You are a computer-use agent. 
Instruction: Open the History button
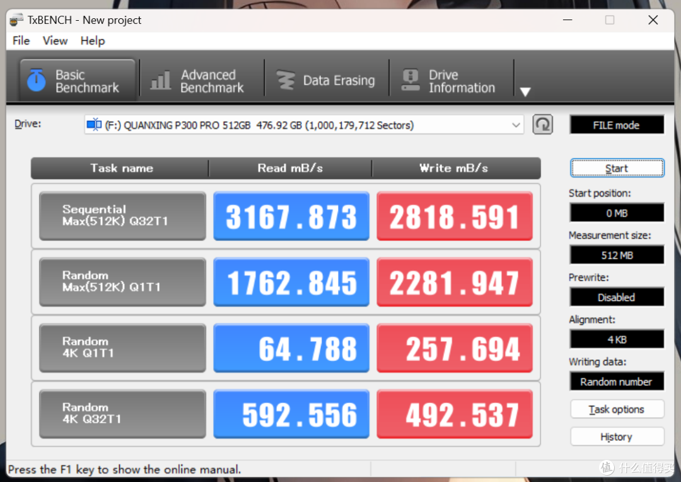click(617, 437)
